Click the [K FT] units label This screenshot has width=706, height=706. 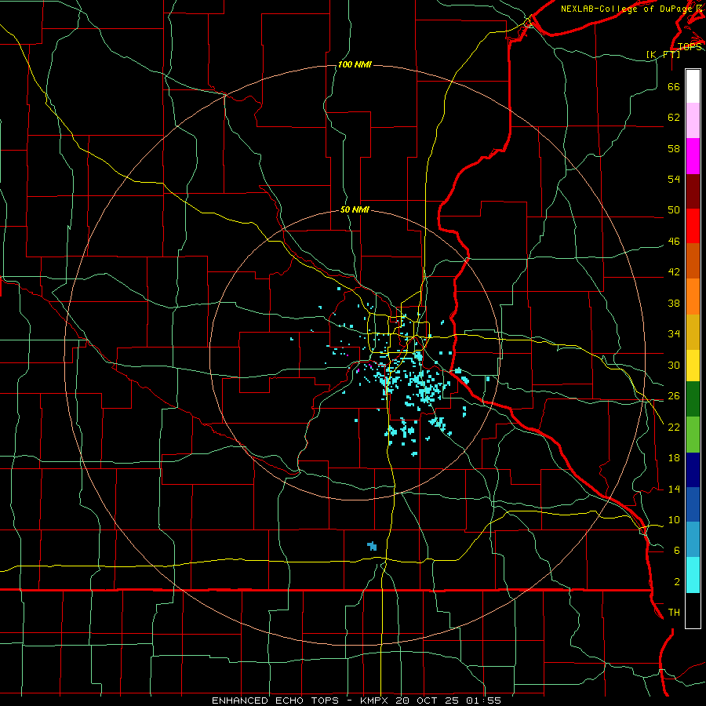click(663, 54)
